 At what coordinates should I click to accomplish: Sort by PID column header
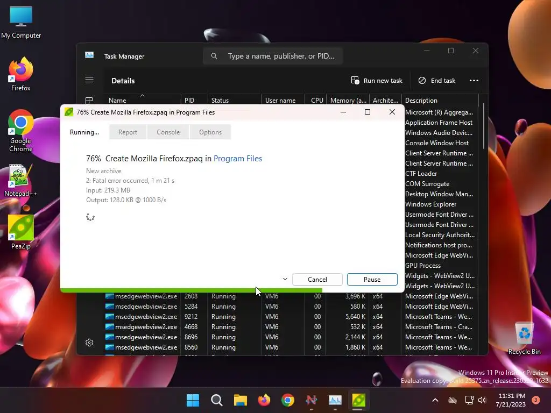(x=194, y=100)
